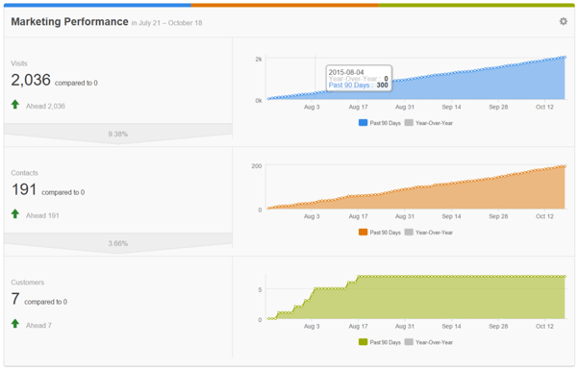This screenshot has width=577, height=370.
Task: Click the green up arrow beside Ahead 191
Action: click(15, 213)
